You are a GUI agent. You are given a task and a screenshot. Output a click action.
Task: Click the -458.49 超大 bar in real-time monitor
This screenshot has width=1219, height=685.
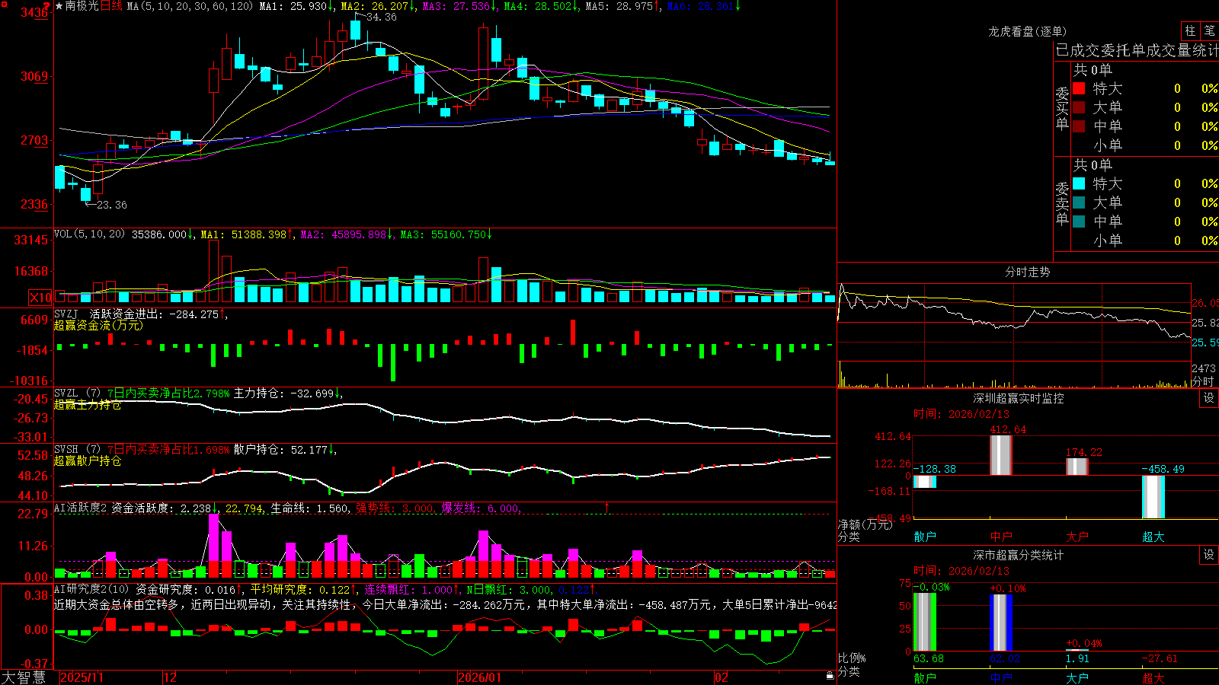tap(1153, 497)
